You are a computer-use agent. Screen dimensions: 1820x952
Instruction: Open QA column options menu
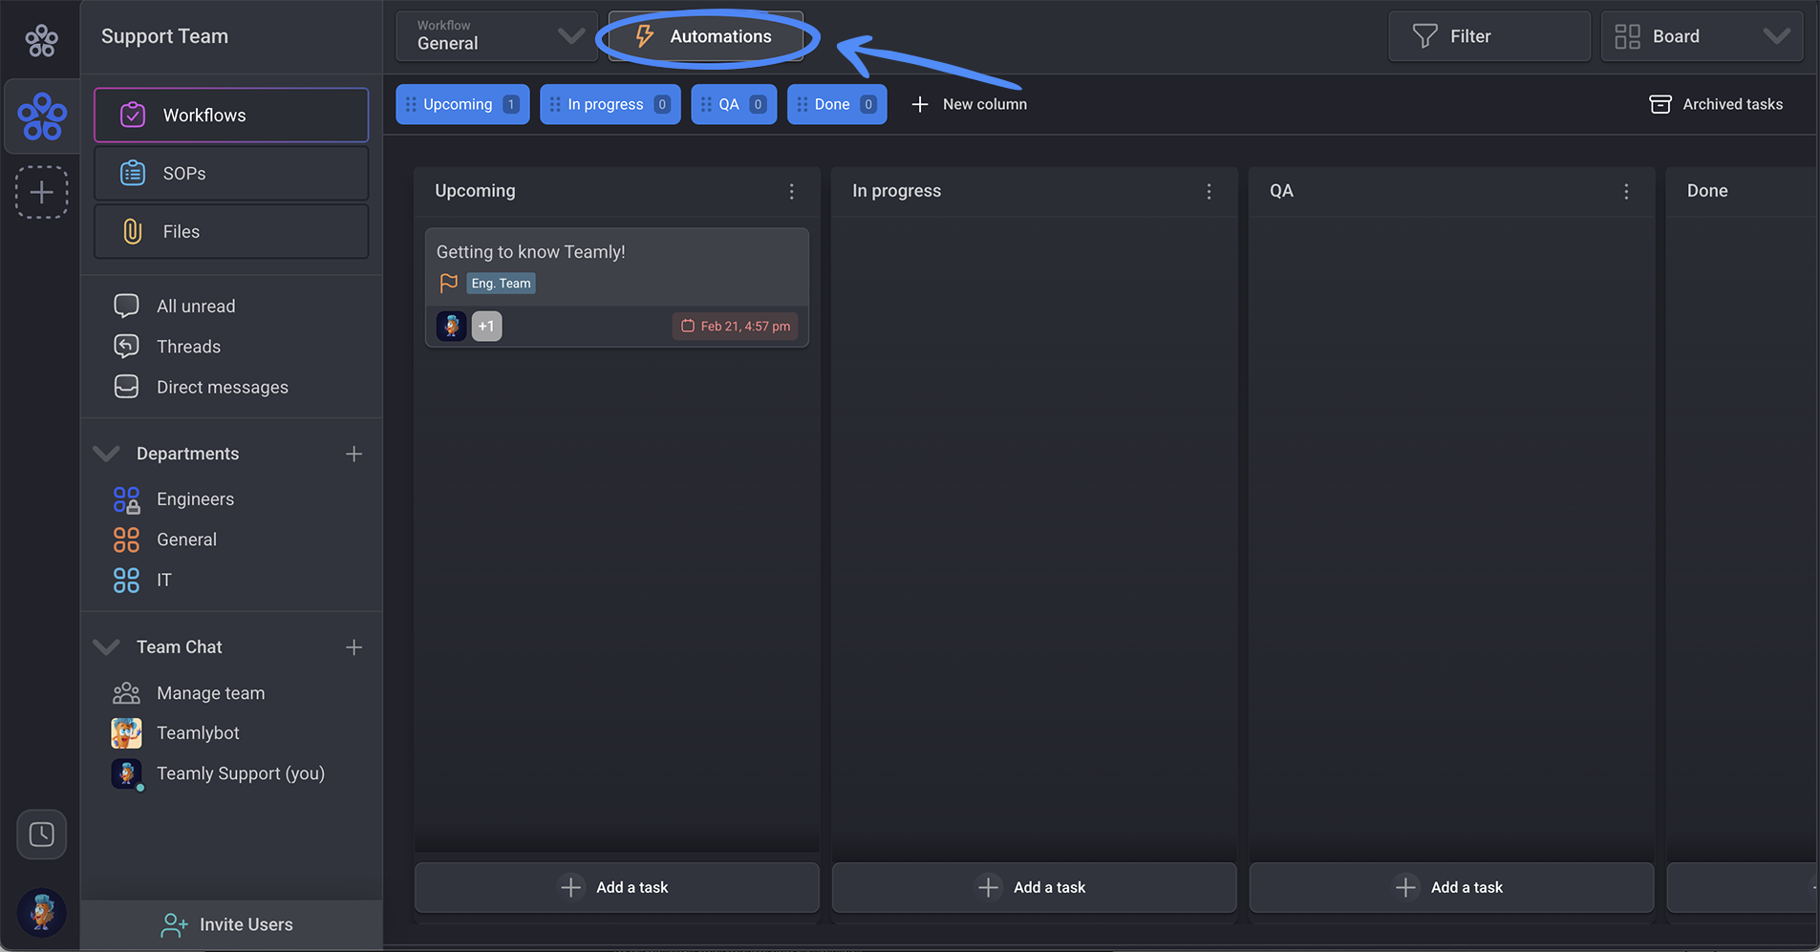tap(1626, 191)
